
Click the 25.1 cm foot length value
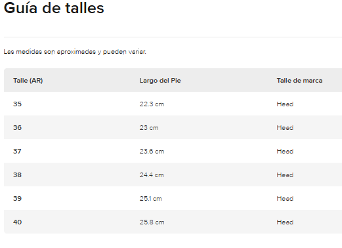coord(150,199)
